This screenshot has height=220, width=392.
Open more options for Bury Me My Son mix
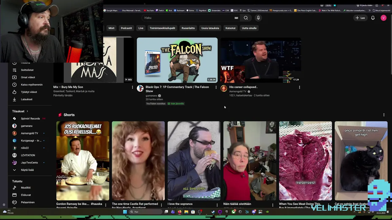point(132,87)
